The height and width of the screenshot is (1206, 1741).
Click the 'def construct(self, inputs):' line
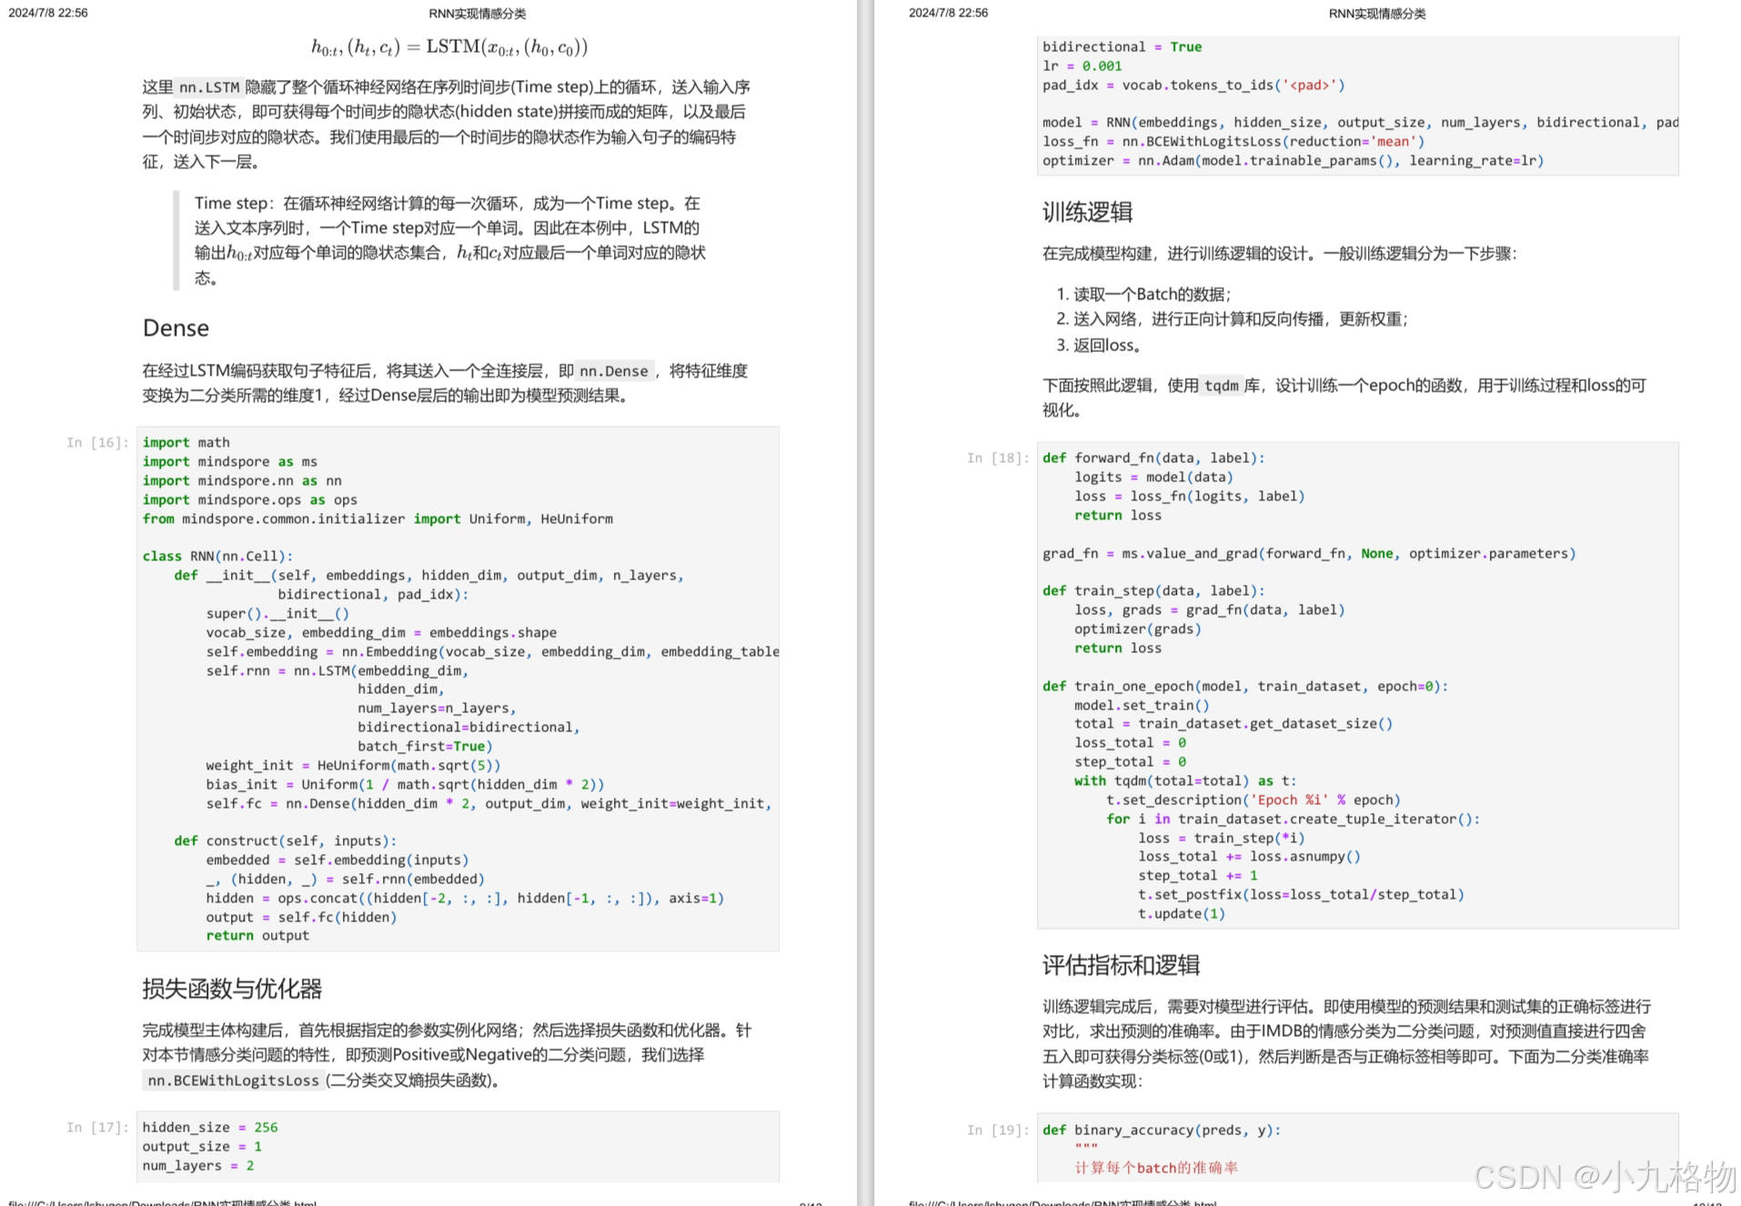coord(286,841)
